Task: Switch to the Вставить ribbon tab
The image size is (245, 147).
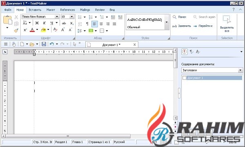Action: click(35, 10)
